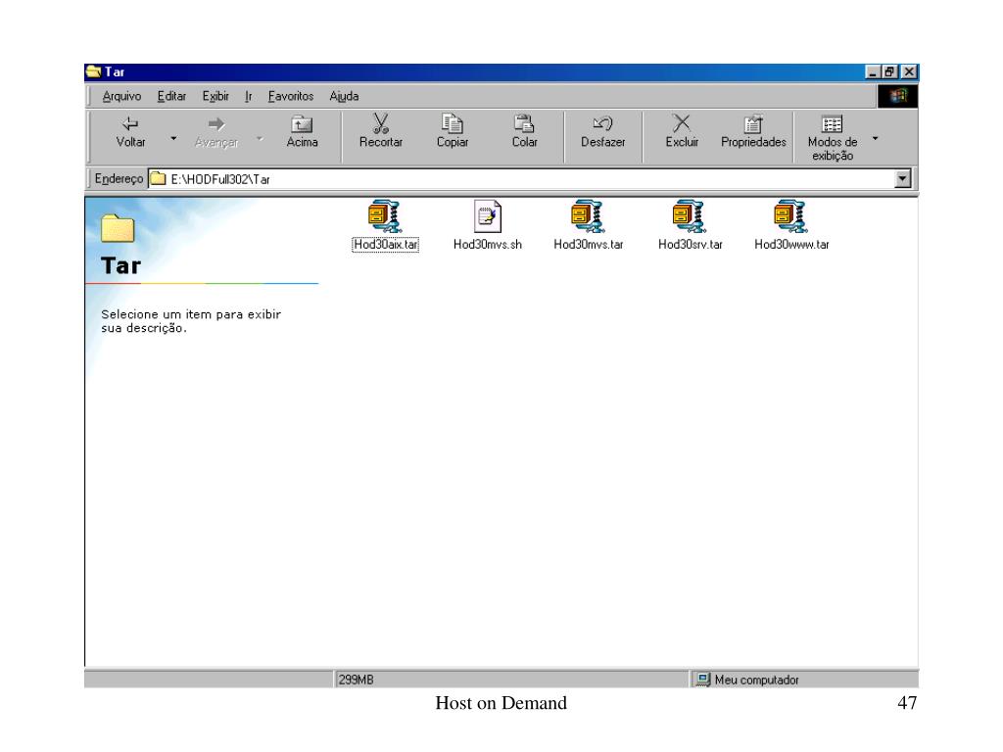Copy selection using Copiar button
The image size is (1003, 752).
453,132
